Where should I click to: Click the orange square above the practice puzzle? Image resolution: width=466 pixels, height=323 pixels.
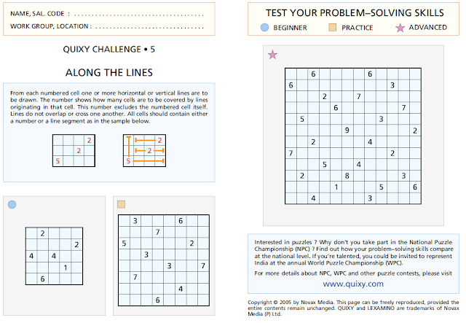pos(122,204)
